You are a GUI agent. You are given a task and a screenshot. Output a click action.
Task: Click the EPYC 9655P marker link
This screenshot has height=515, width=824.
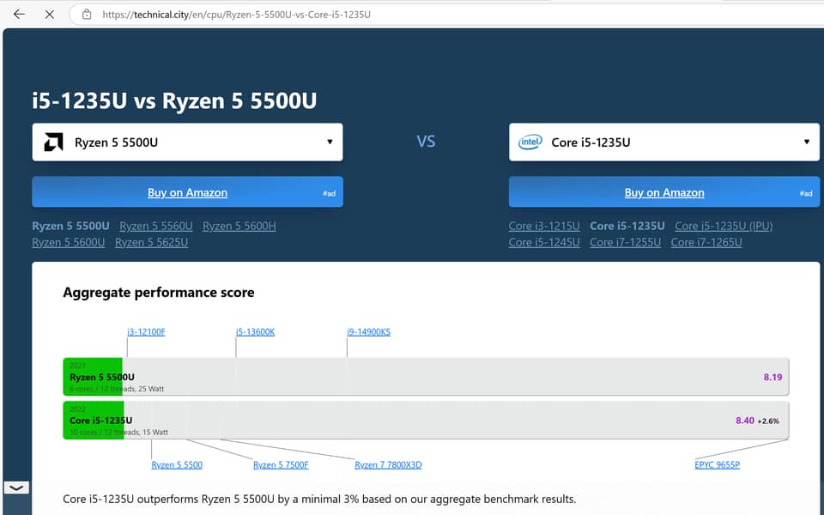717,464
